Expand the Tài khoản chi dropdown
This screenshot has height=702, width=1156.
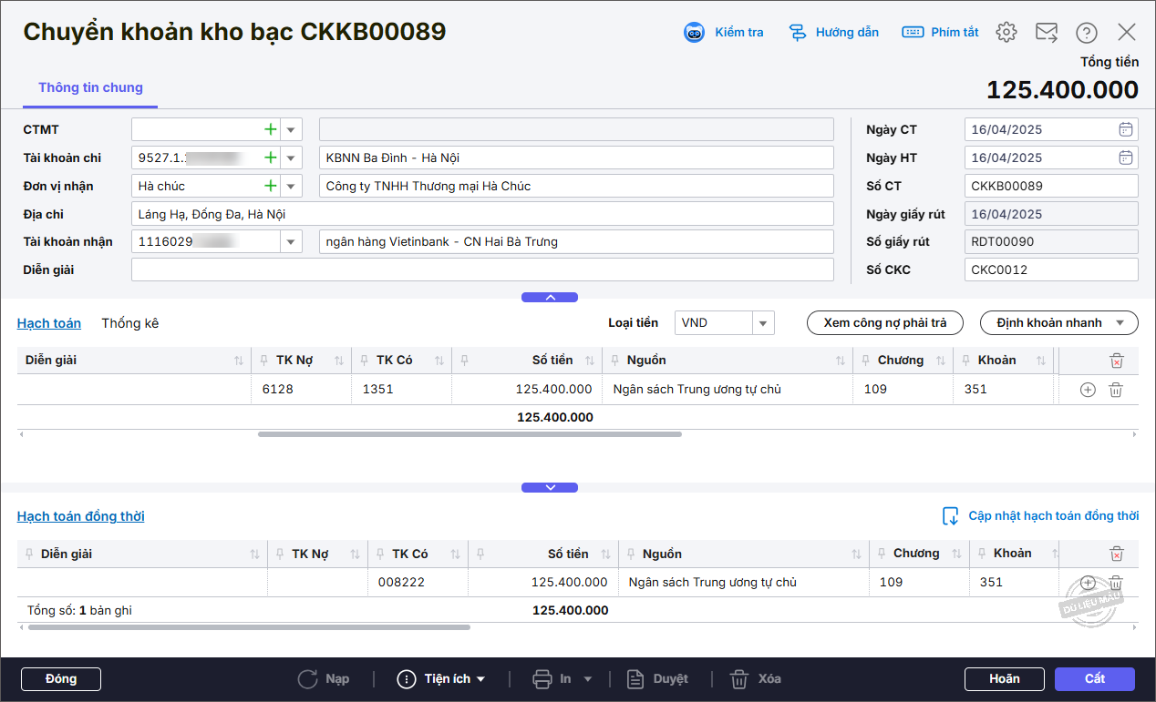click(x=291, y=158)
